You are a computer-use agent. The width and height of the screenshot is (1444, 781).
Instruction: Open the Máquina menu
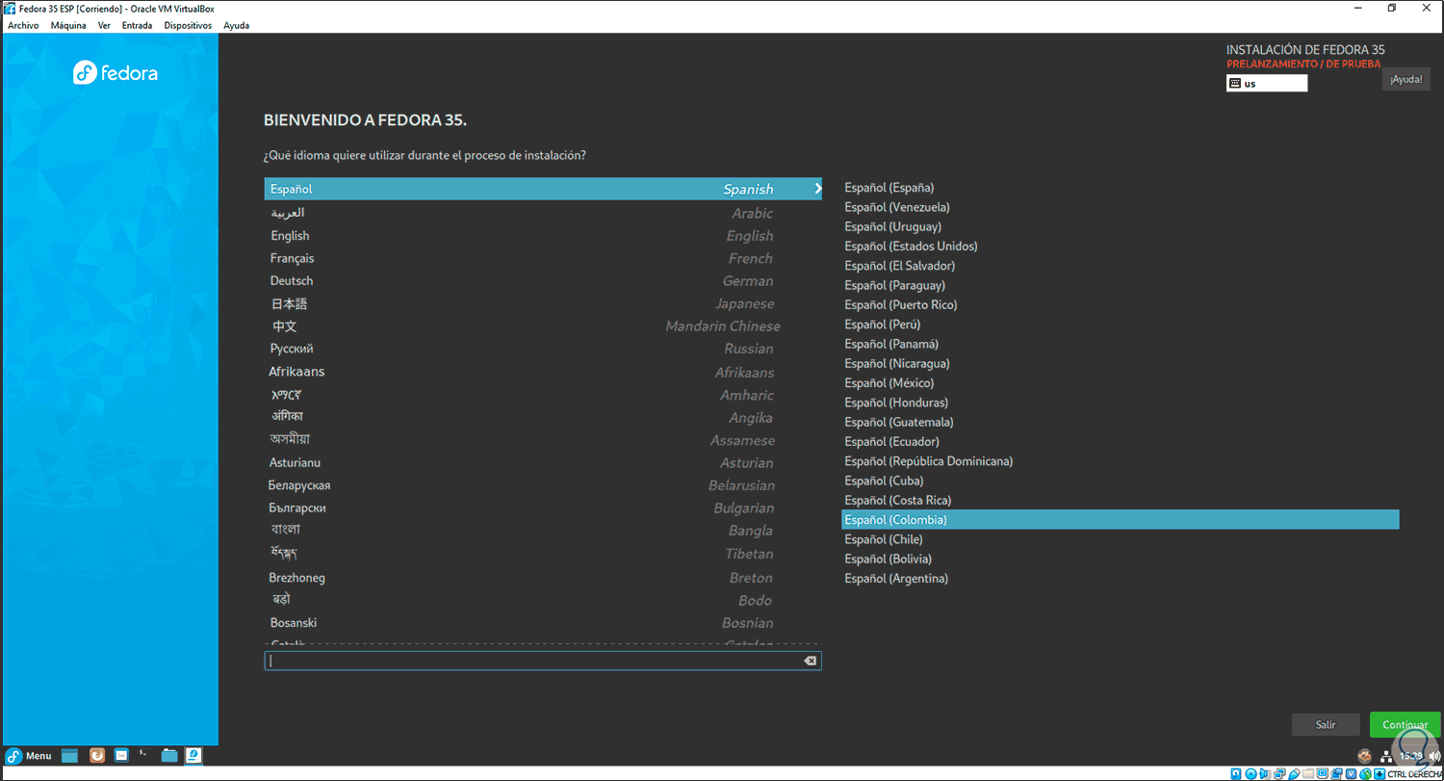coord(68,26)
